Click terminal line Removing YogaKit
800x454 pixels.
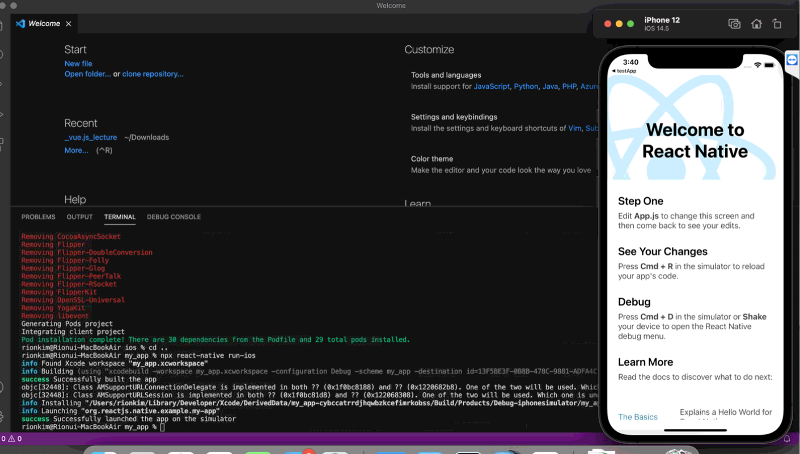tap(53, 308)
